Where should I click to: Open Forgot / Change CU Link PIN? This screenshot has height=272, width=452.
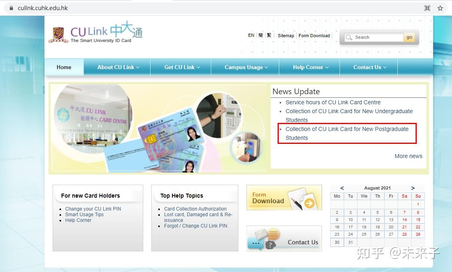coord(195,226)
